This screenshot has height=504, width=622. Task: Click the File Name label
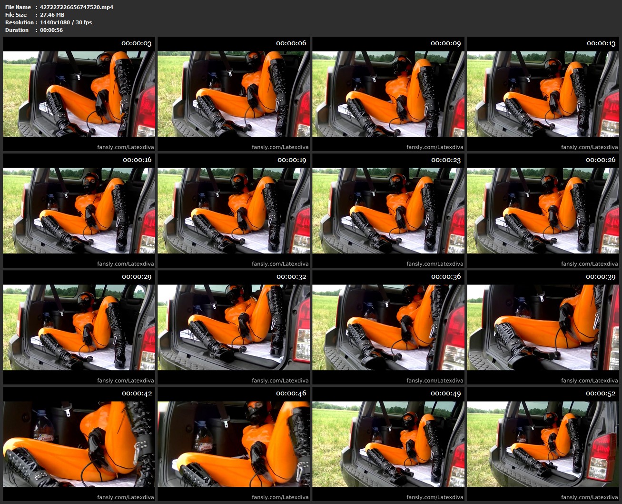pos(18,7)
